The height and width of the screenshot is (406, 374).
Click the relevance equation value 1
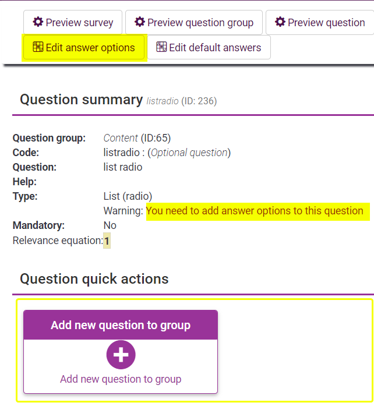(107, 240)
